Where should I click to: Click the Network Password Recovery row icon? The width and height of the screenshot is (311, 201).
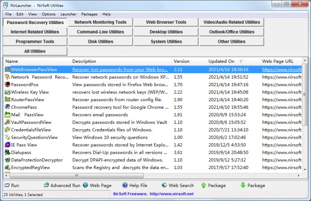click(7, 77)
